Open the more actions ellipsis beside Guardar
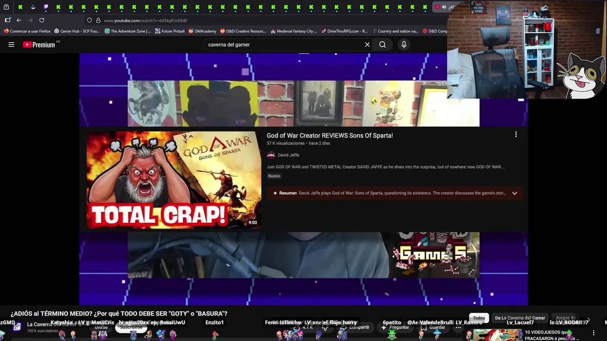This screenshot has width=607, height=341. [458, 327]
